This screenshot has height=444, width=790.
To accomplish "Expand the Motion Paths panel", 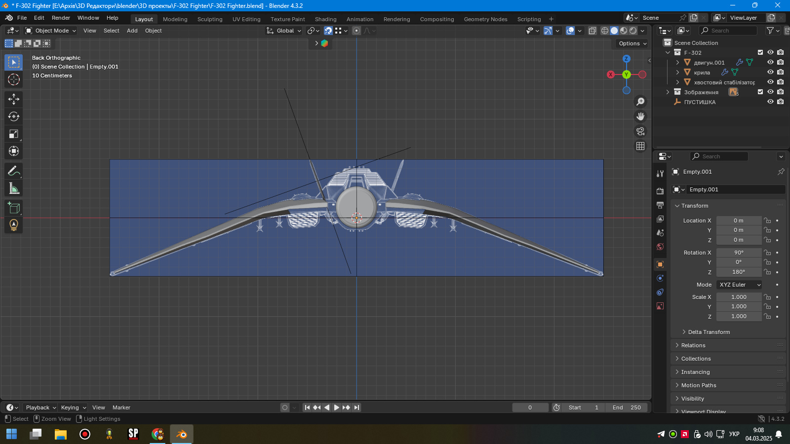I will click(x=699, y=385).
